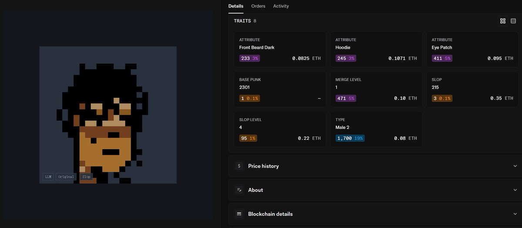522x228 pixels.
Task: Expand Price history chevron
Action: (x=515, y=166)
